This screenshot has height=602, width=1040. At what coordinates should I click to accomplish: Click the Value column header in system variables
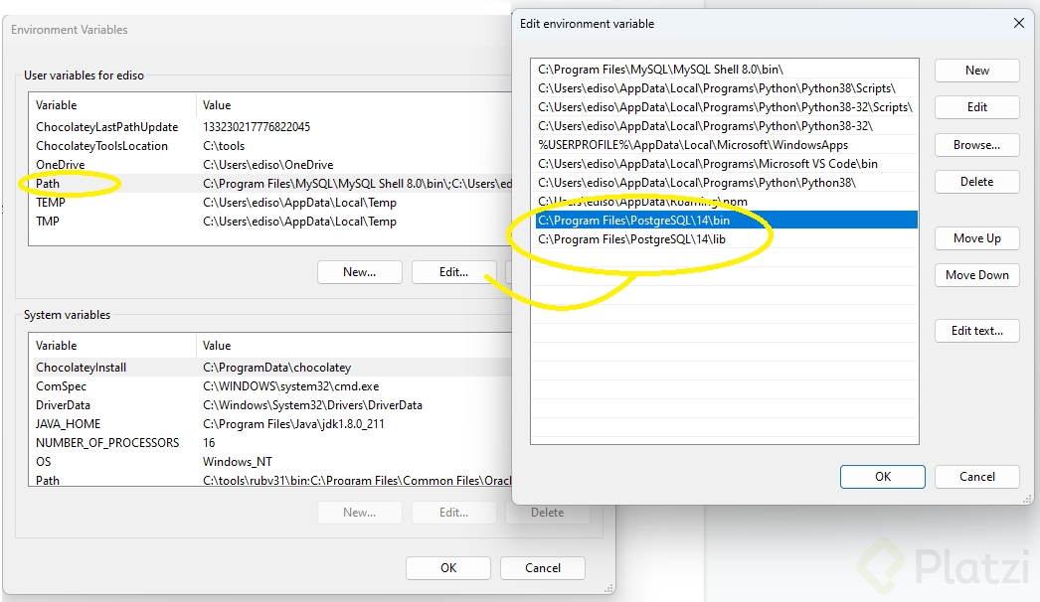tap(217, 346)
